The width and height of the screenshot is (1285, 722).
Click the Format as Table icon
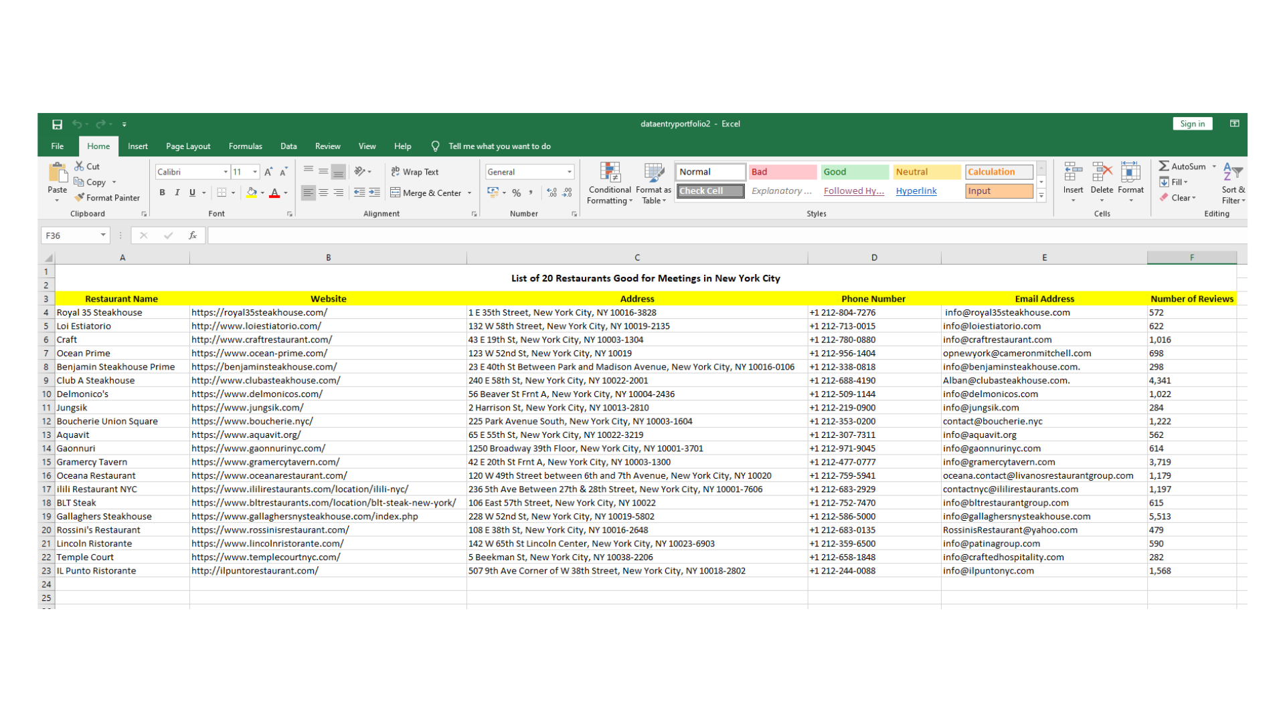(x=653, y=173)
